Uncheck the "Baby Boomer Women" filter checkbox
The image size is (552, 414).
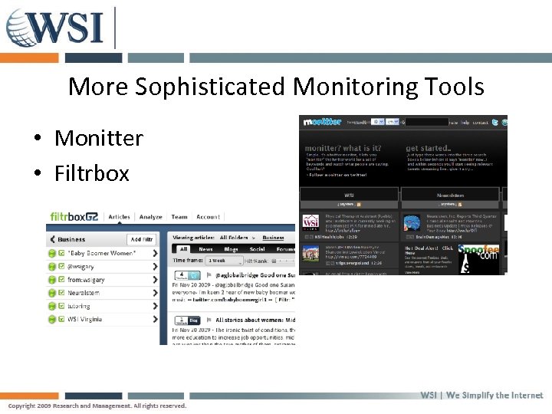point(61,253)
